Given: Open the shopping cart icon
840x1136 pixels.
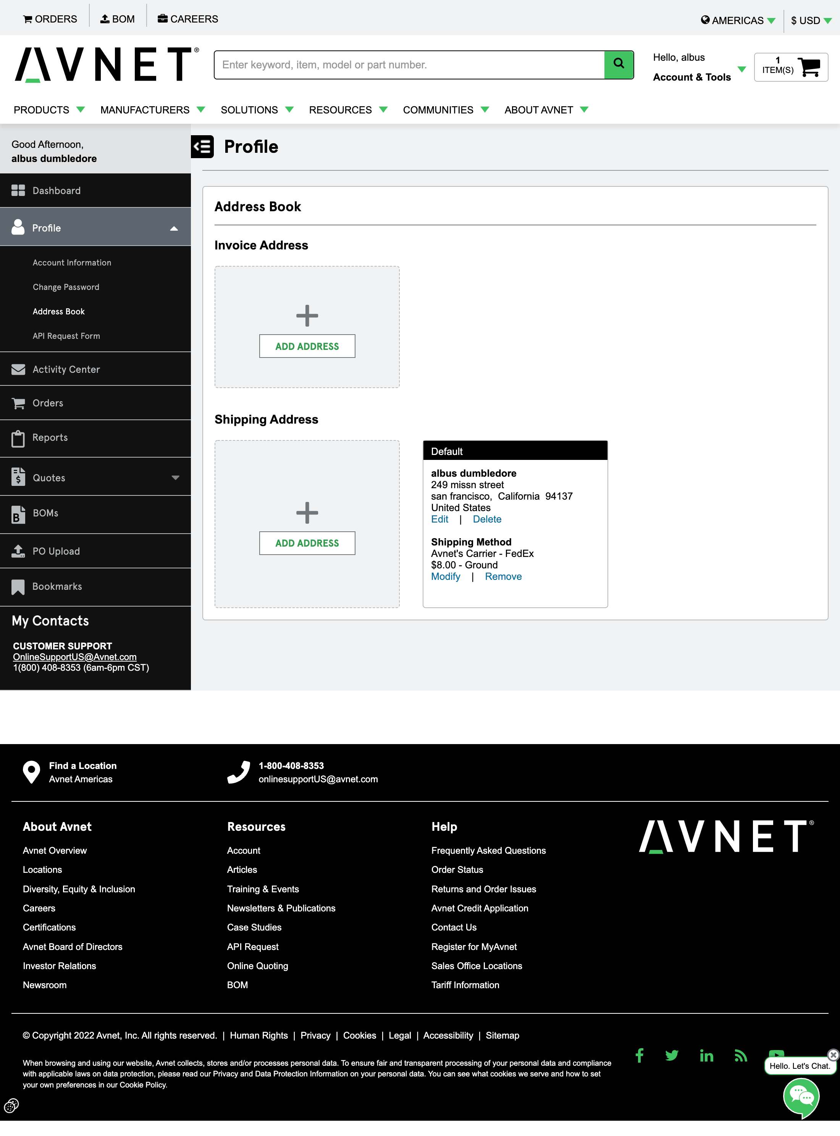Looking at the screenshot, I should coord(808,66).
